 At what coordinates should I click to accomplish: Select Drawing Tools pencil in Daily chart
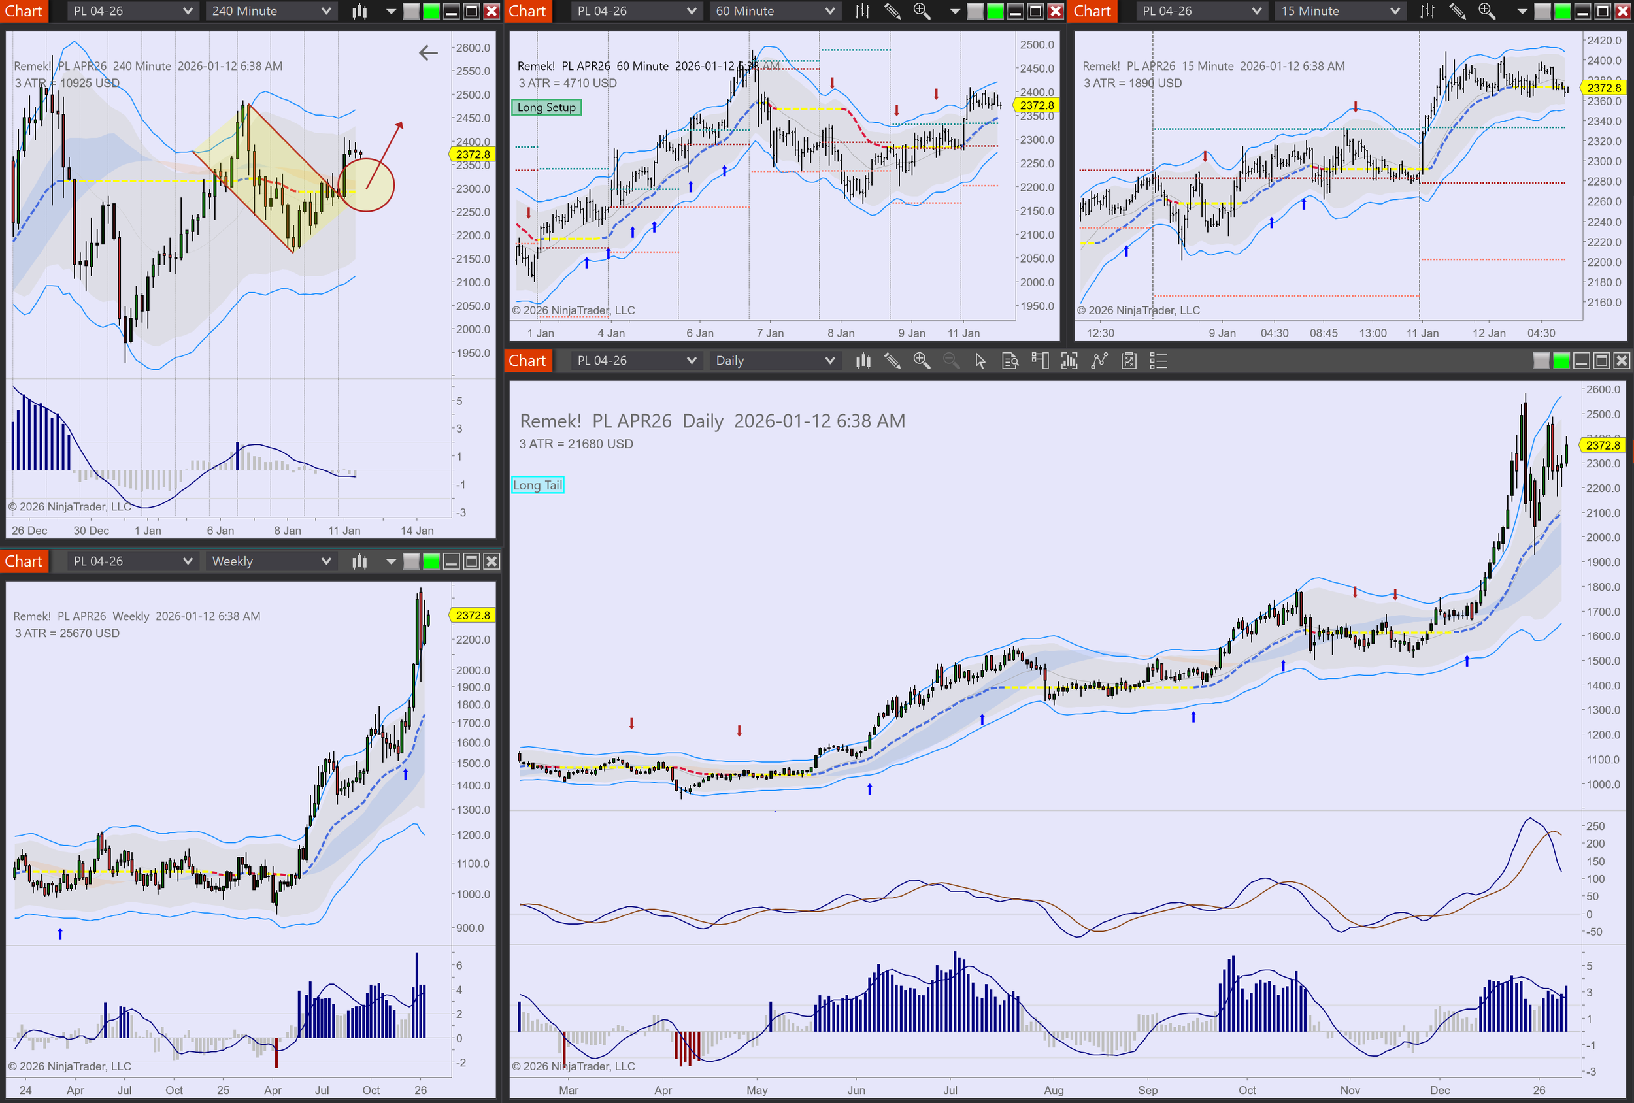point(892,361)
